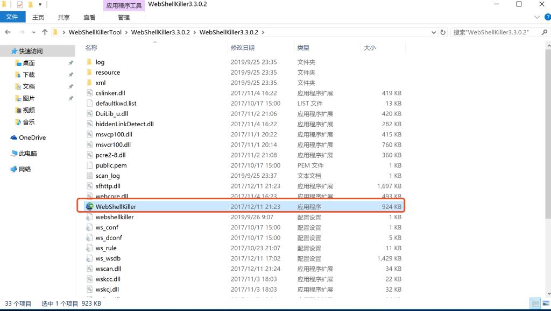Refresh the current folder view

(443, 32)
